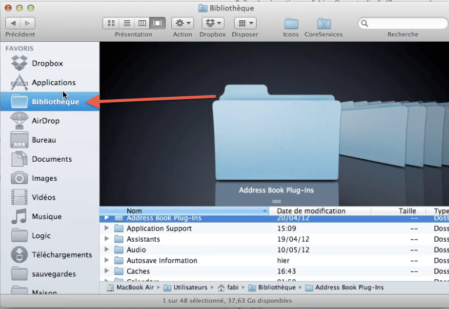Open AirDrop in the sidebar
The image size is (449, 309).
pyautogui.click(x=50, y=121)
